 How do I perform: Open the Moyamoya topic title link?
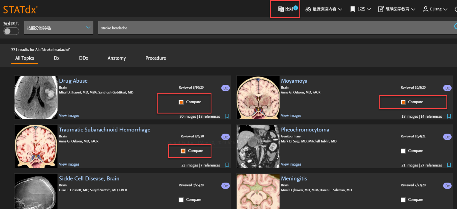pos(294,81)
